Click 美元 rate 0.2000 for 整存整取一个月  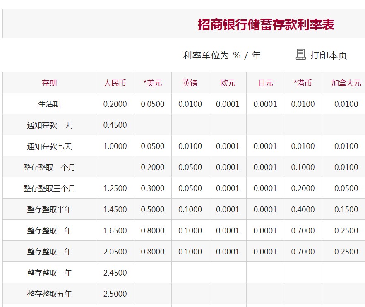153,167
